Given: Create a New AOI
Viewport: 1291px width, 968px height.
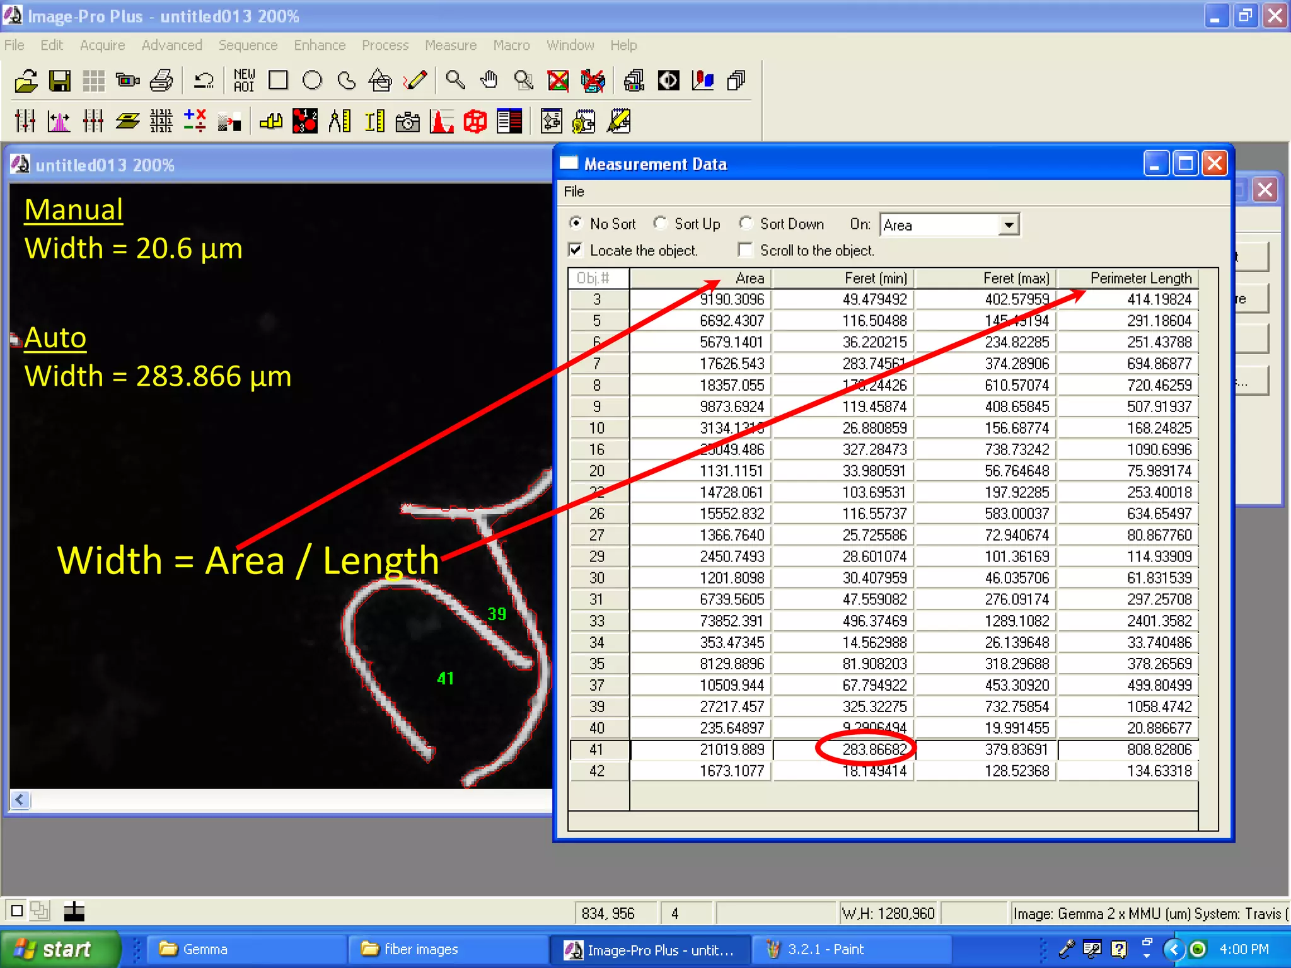Looking at the screenshot, I should click(x=245, y=81).
